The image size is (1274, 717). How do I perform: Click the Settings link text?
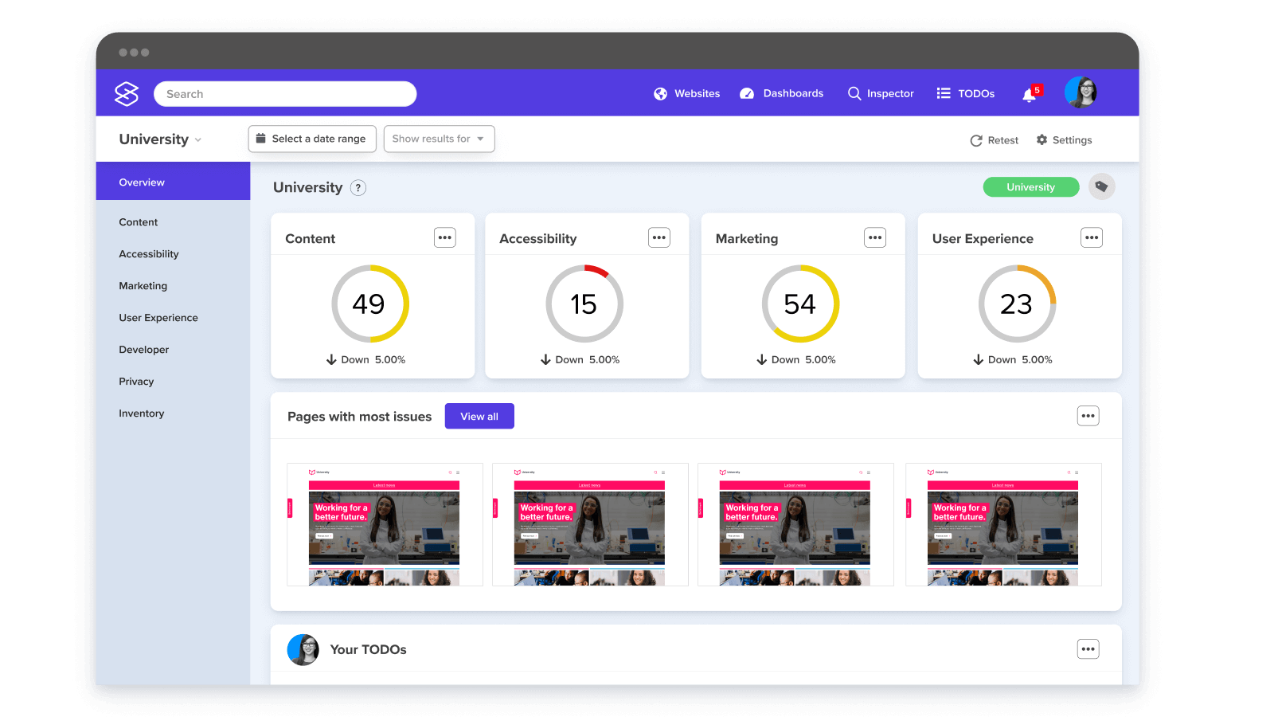(1073, 140)
